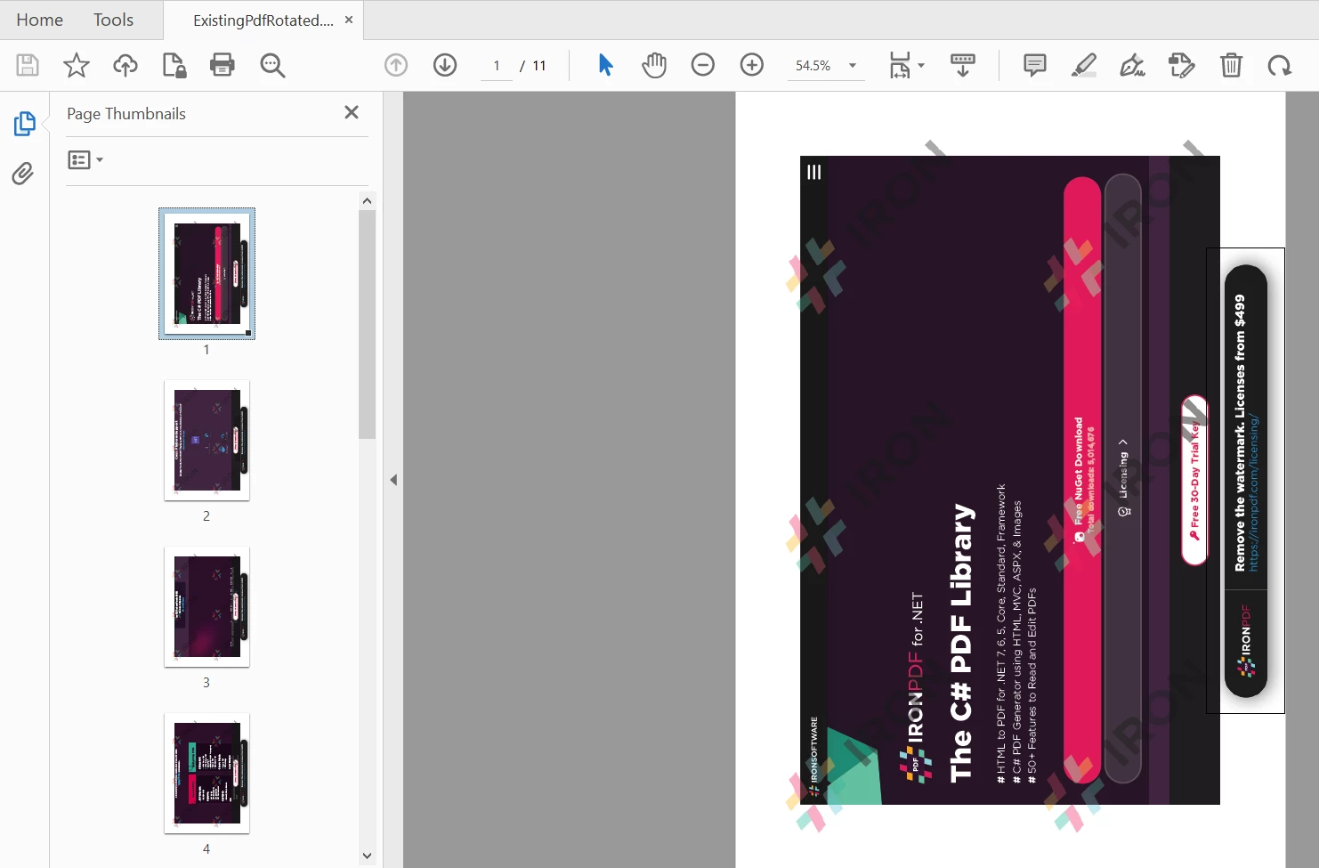Open the Page Thumbnails sidebar icon
Image resolution: width=1319 pixels, height=868 pixels.
click(24, 124)
